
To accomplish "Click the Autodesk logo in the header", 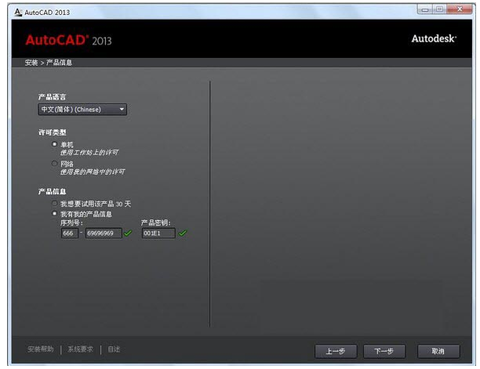I will (x=433, y=38).
